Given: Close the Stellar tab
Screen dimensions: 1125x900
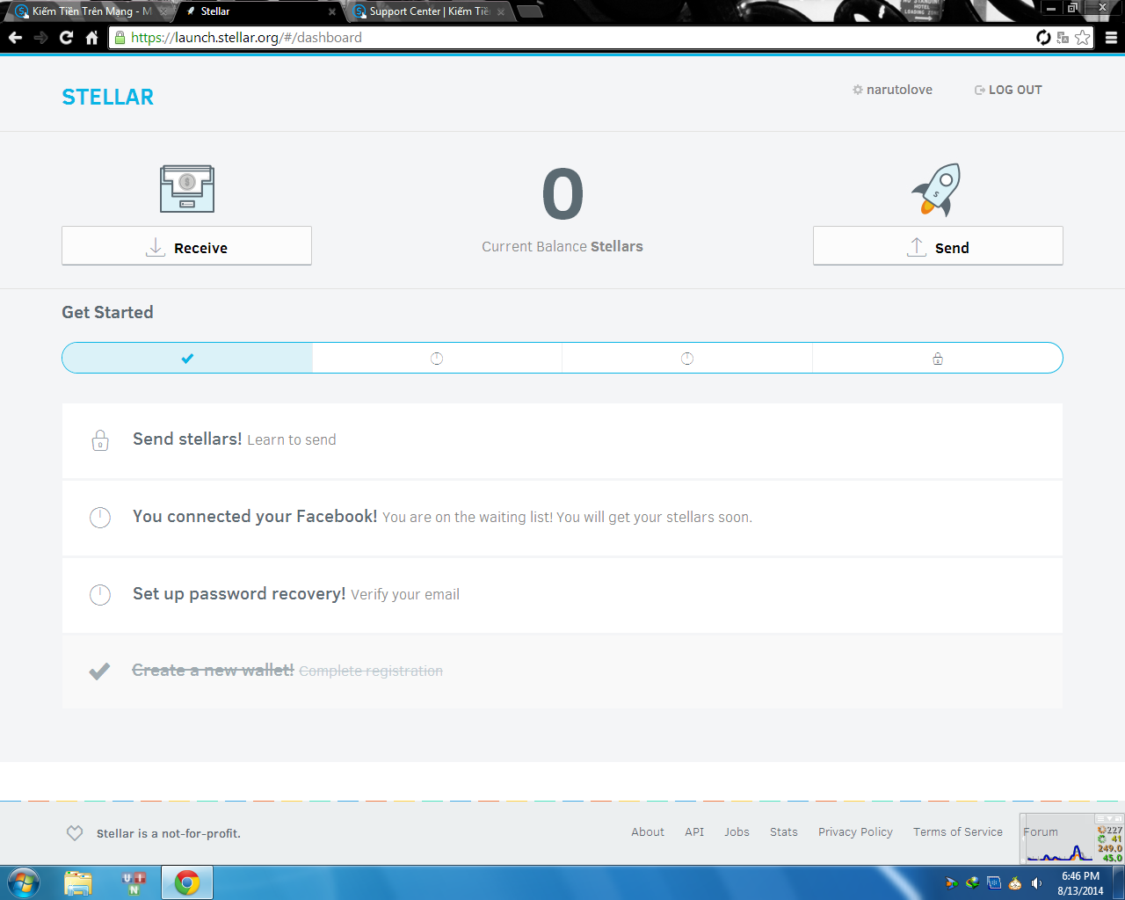Looking at the screenshot, I should [x=332, y=12].
